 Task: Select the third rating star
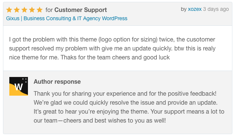pos(25,10)
